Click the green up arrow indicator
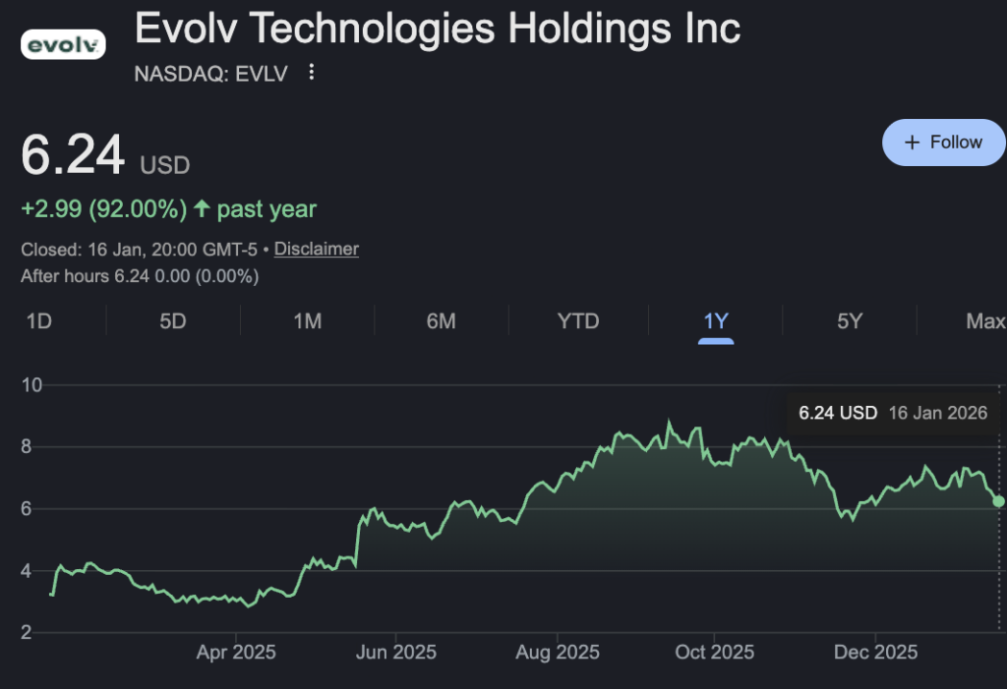The image size is (1007, 689). tap(202, 208)
